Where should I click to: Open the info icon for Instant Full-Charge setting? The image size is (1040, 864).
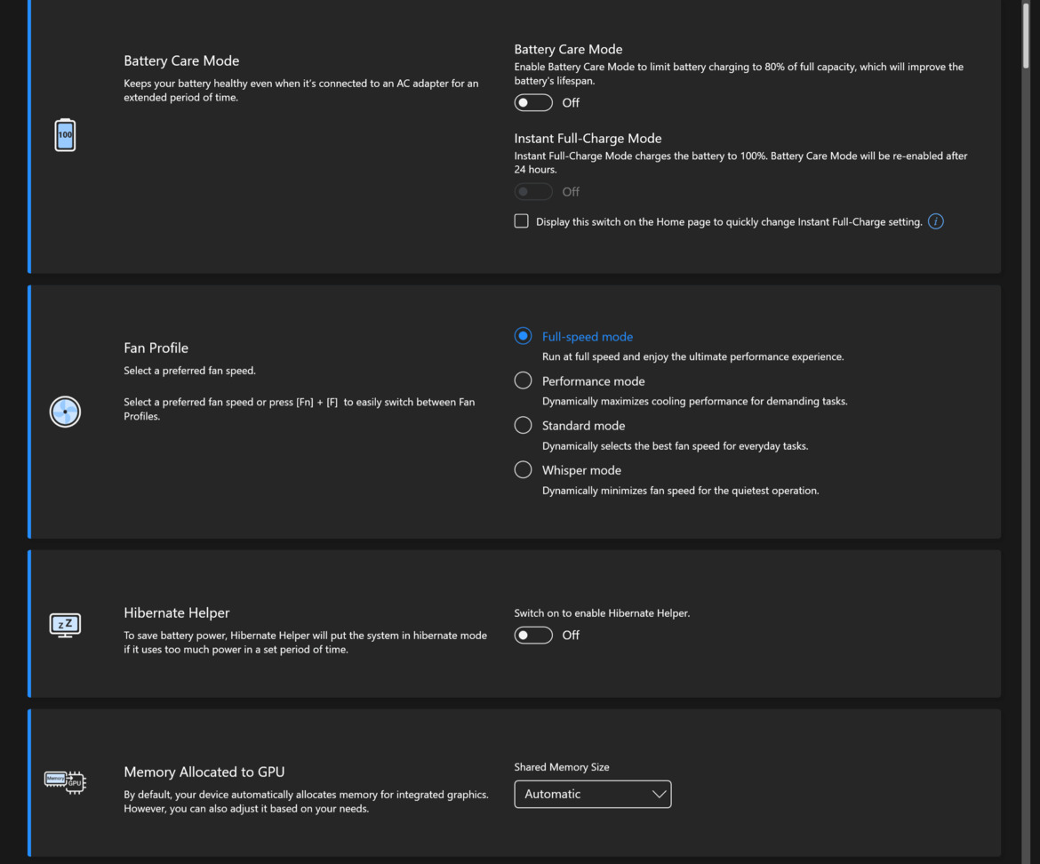(936, 221)
